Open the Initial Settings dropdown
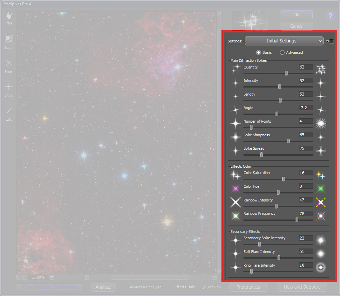The width and height of the screenshot is (340, 296). (x=284, y=41)
